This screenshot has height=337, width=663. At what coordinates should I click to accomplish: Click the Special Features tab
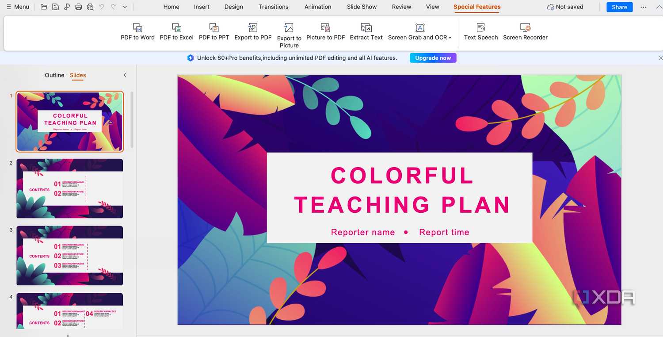tap(477, 7)
